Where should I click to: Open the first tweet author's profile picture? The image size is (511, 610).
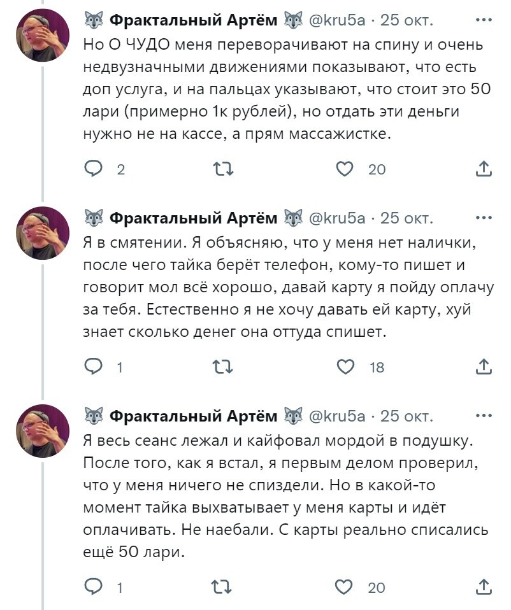tap(42, 35)
